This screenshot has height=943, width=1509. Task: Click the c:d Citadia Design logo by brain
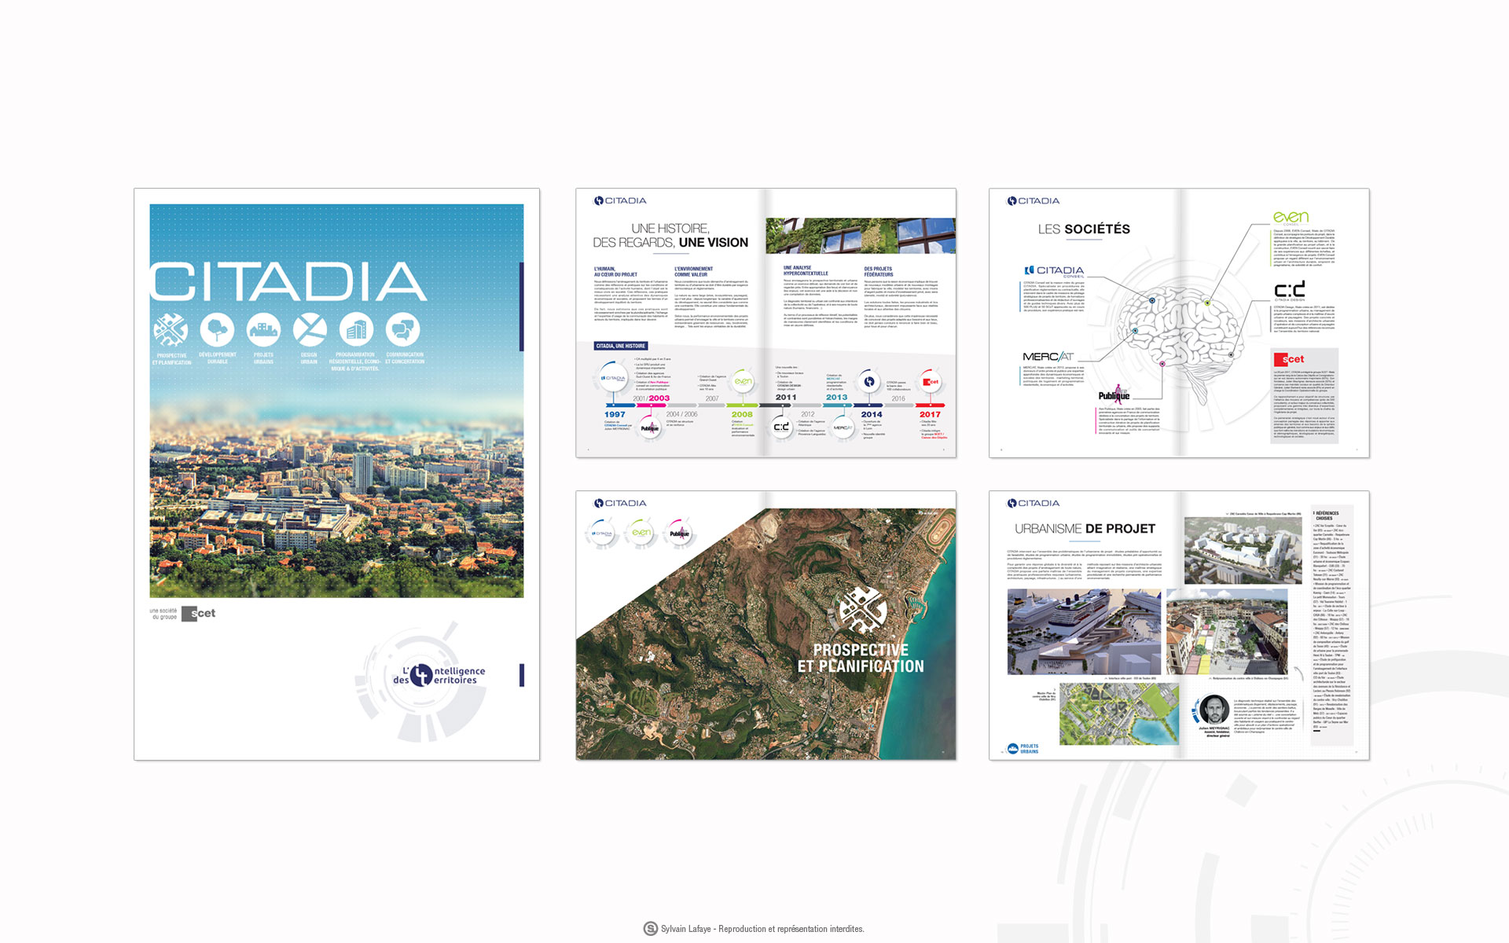coord(1290,291)
